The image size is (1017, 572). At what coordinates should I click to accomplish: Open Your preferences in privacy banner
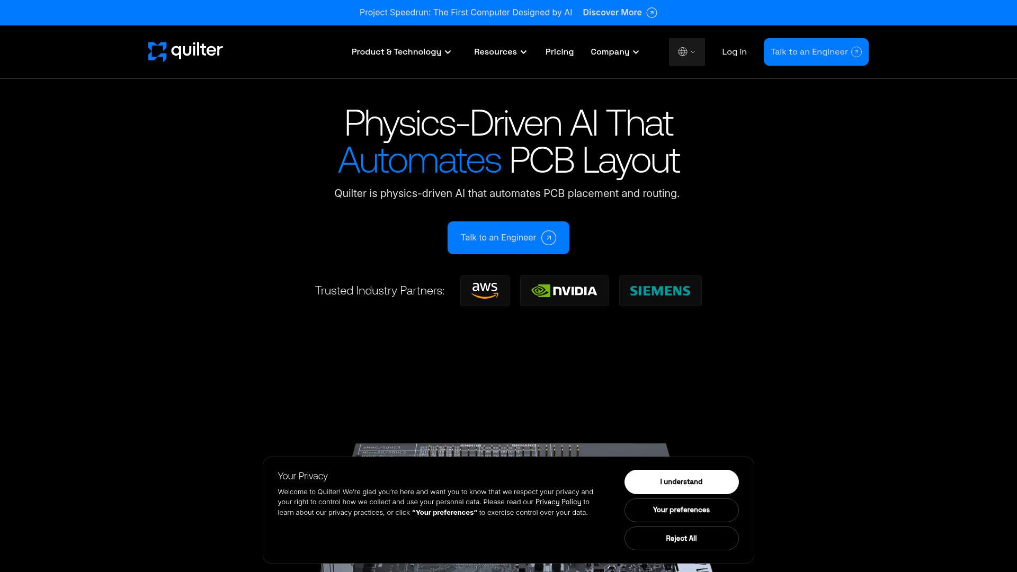[681, 510]
